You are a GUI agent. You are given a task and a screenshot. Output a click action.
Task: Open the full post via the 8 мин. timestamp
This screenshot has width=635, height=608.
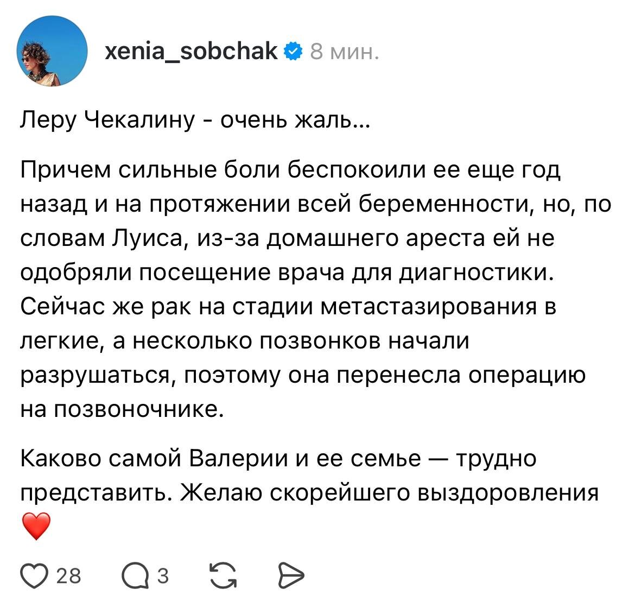tap(343, 53)
